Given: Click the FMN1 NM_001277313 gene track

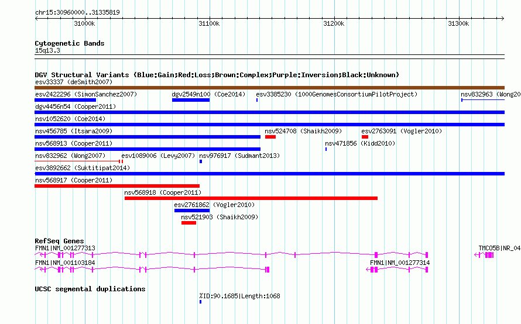Looking at the screenshot, I should [x=231, y=254].
